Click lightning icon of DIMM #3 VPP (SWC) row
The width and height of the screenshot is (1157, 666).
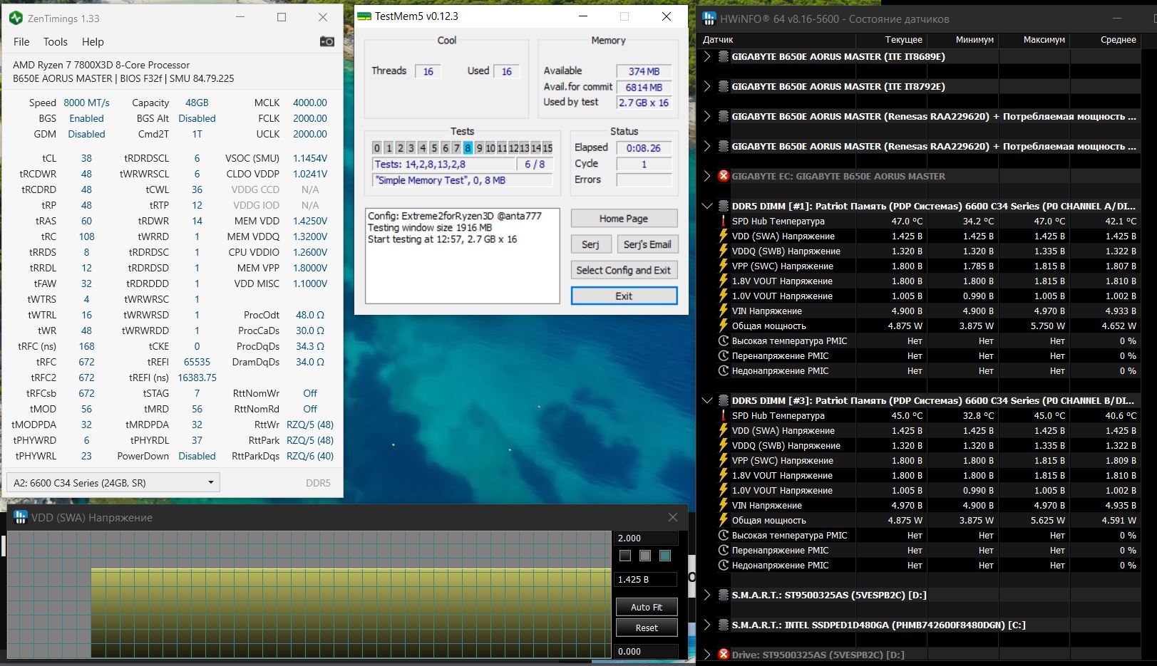coord(723,460)
